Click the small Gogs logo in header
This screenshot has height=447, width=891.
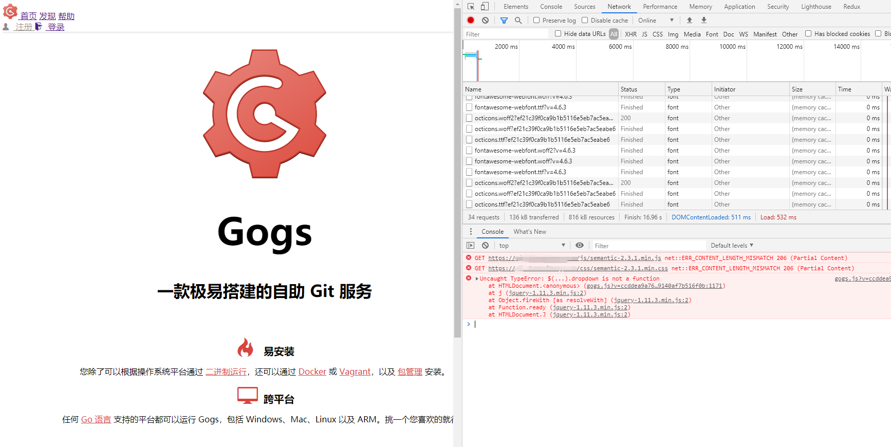(10, 11)
